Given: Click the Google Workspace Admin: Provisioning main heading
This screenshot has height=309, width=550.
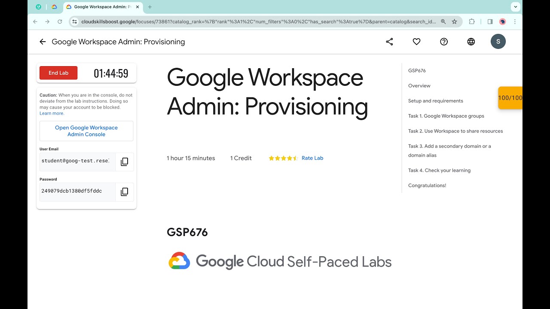Looking at the screenshot, I should point(267,92).
